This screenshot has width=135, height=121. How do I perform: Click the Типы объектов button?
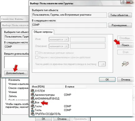(120, 15)
